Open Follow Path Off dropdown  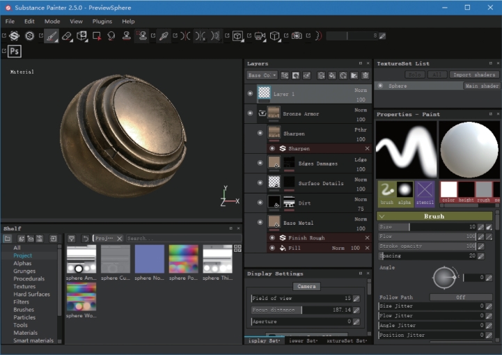point(461,297)
